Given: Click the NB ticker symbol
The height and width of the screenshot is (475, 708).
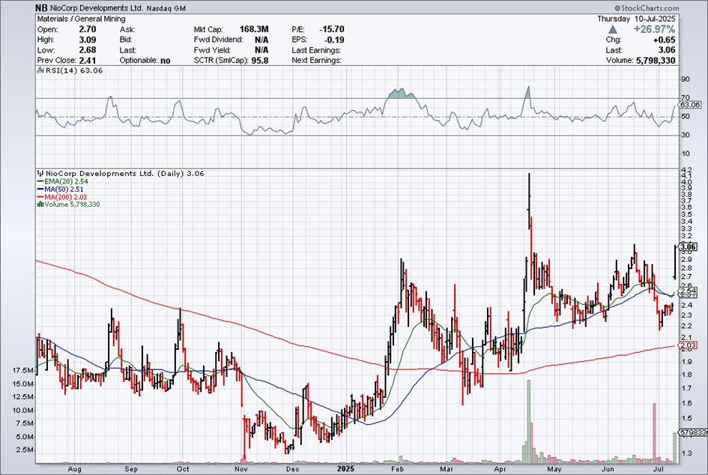Looking at the screenshot, I should coord(41,8).
